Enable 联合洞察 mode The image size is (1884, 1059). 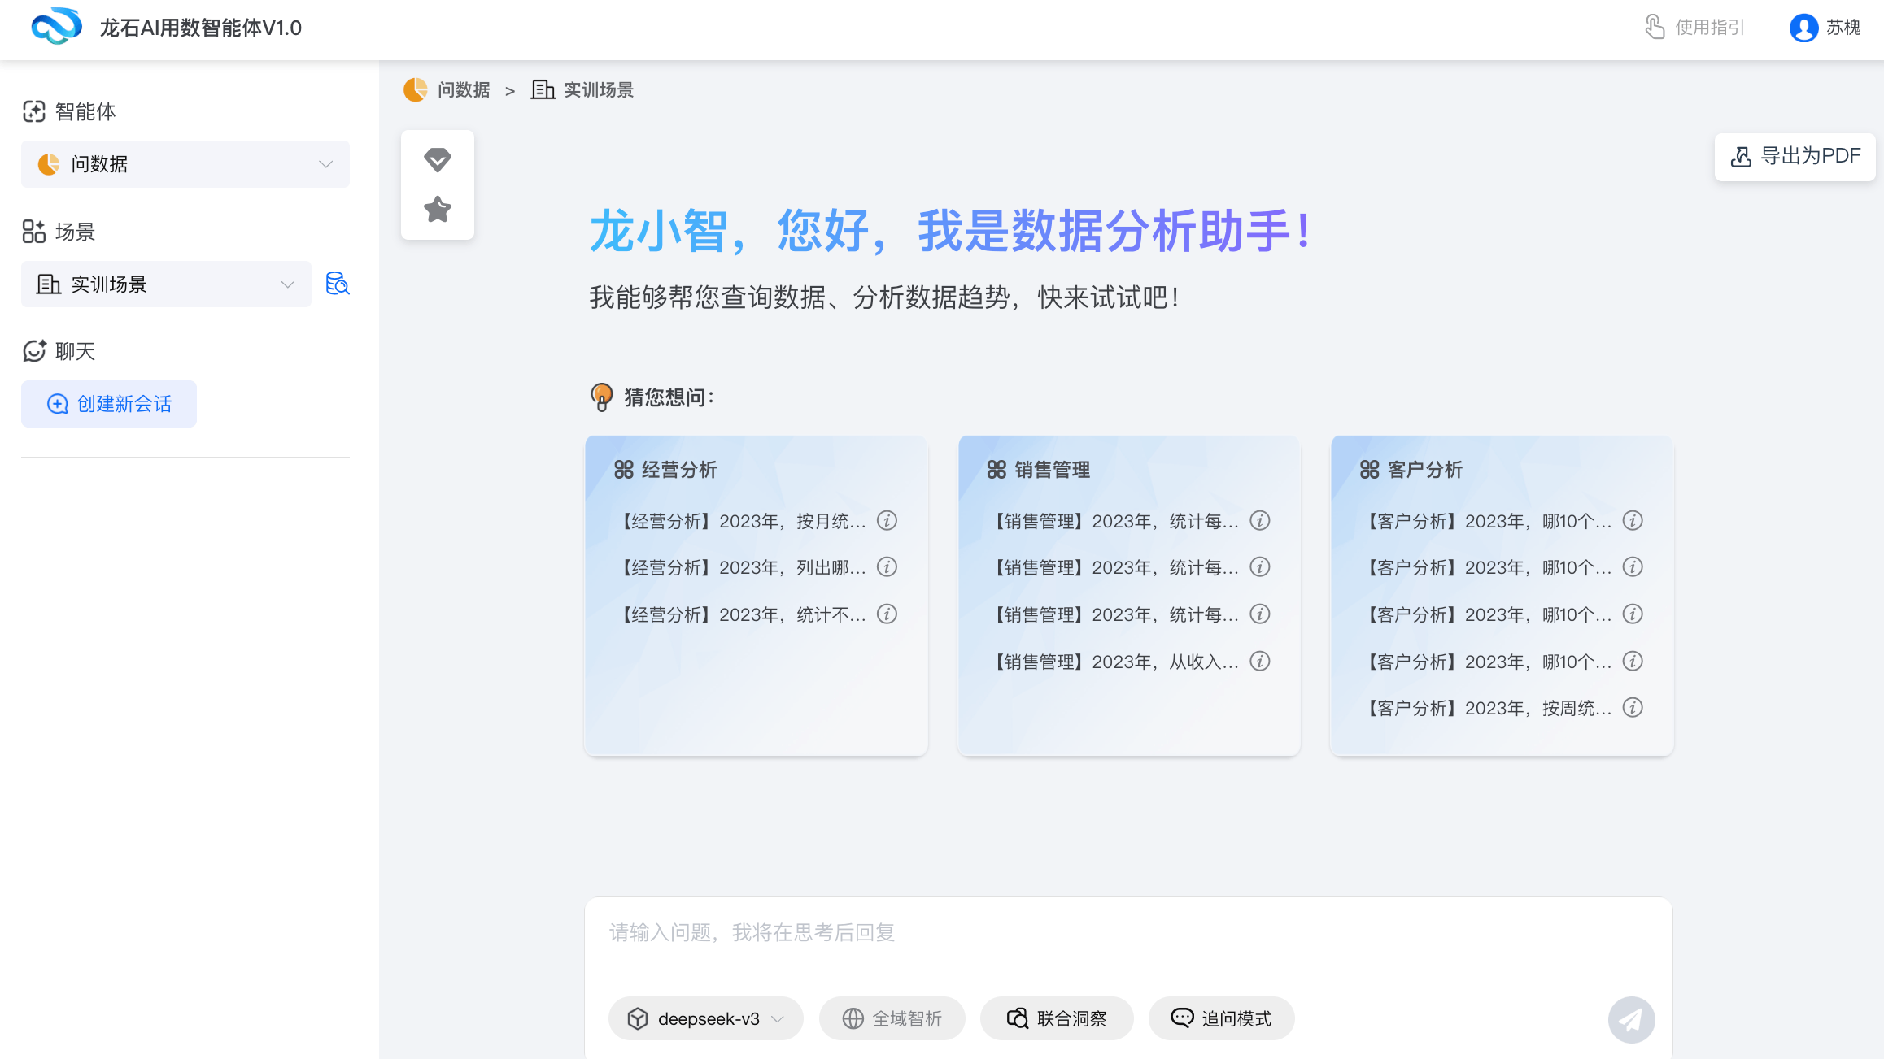pyautogui.click(x=1057, y=1018)
